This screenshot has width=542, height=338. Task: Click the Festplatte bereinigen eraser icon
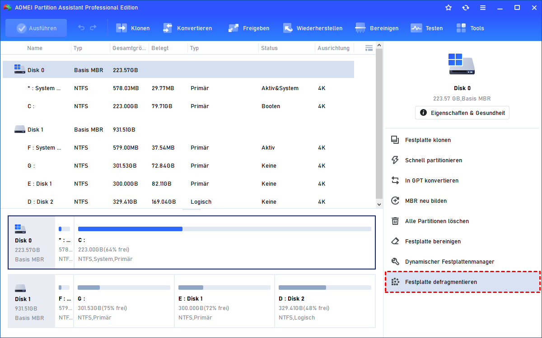[395, 242]
